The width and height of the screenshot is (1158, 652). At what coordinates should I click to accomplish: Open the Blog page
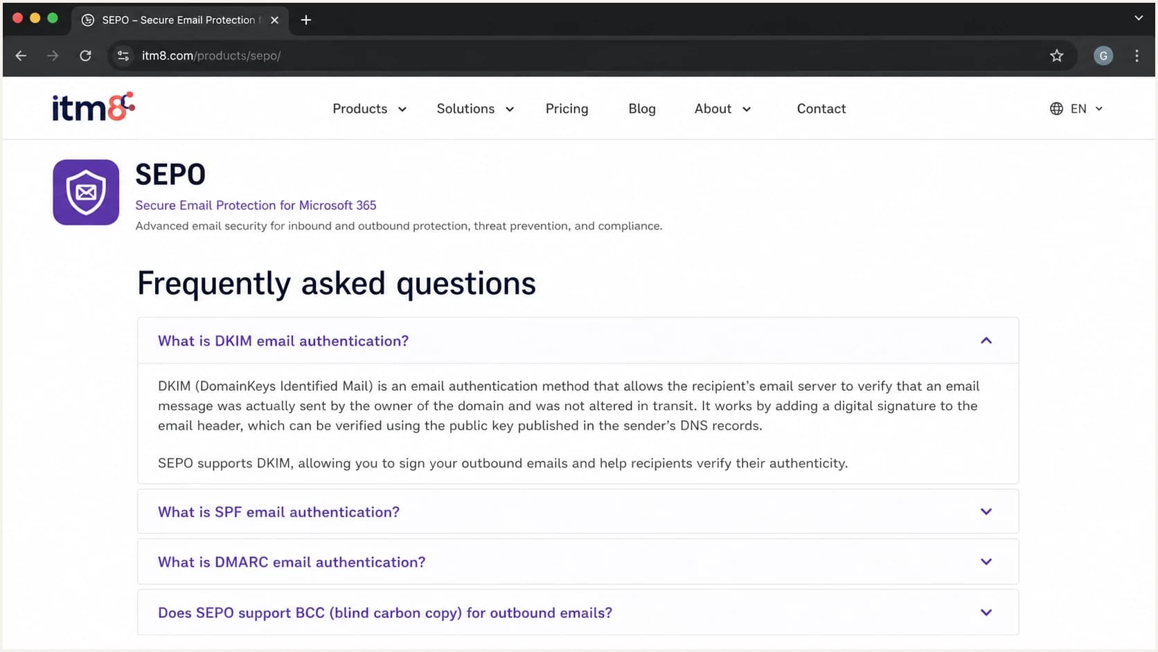point(642,109)
